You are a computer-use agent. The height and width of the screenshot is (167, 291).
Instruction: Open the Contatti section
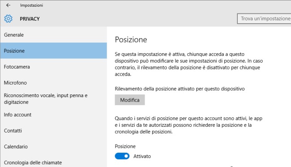tap(54, 131)
